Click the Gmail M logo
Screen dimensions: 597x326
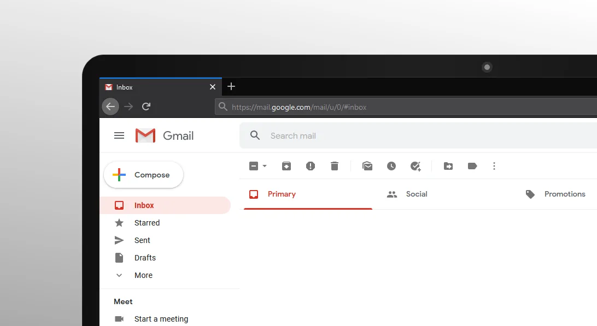click(x=145, y=135)
